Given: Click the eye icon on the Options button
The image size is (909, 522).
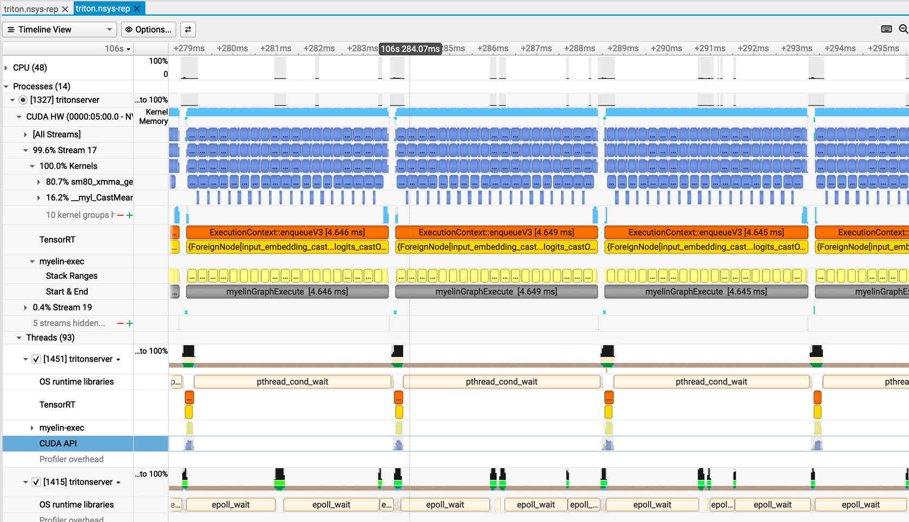Looking at the screenshot, I should [x=128, y=29].
